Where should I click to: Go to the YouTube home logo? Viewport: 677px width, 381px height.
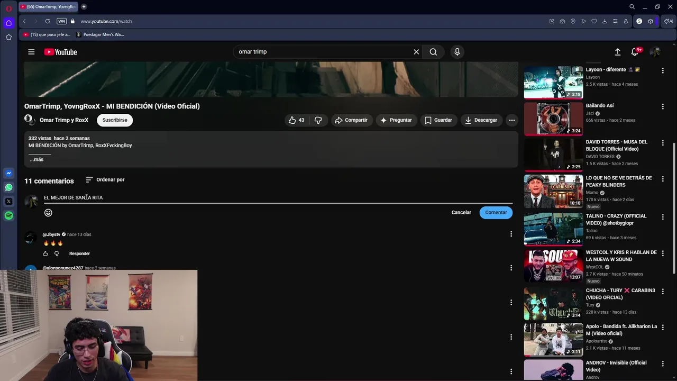tap(60, 52)
